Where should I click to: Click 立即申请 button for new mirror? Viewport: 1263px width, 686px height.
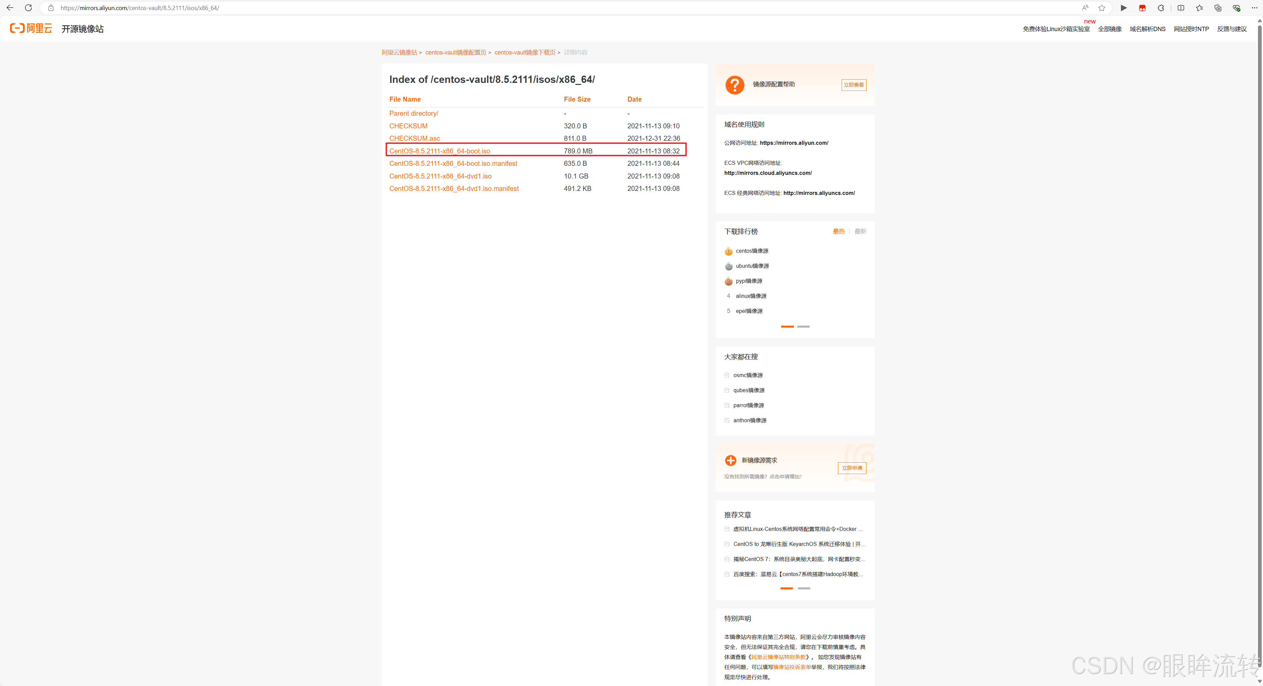point(852,468)
